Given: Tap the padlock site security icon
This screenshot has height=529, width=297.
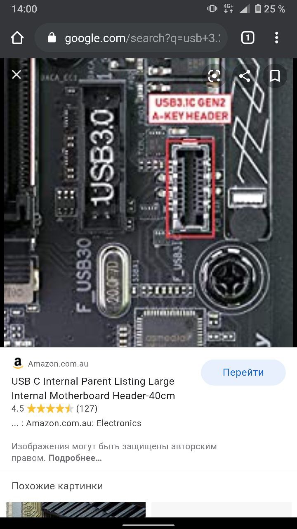Looking at the screenshot, I should (x=52, y=38).
